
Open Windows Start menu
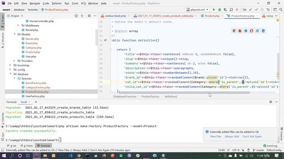[x=4, y=155]
